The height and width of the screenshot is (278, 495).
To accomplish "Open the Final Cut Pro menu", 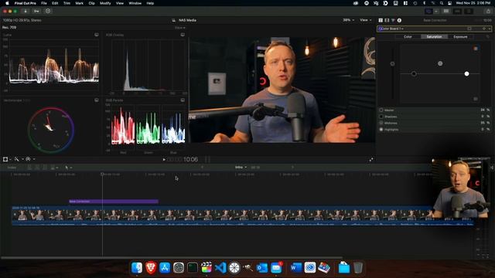I will [x=25, y=3].
